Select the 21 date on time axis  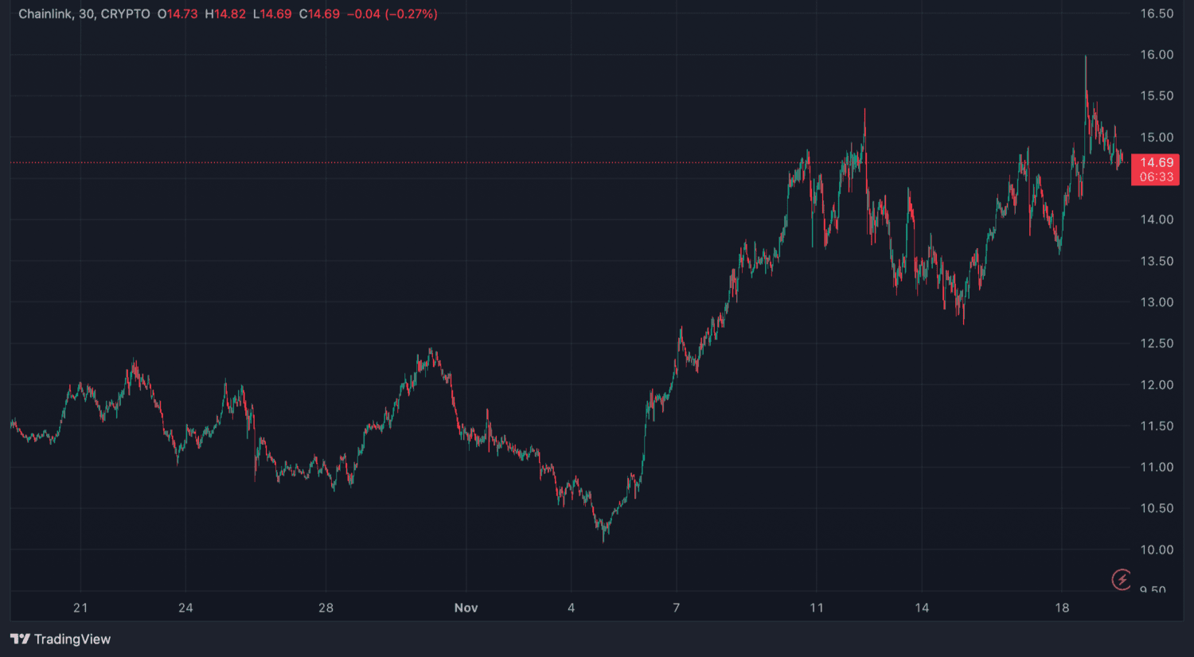[x=80, y=608]
